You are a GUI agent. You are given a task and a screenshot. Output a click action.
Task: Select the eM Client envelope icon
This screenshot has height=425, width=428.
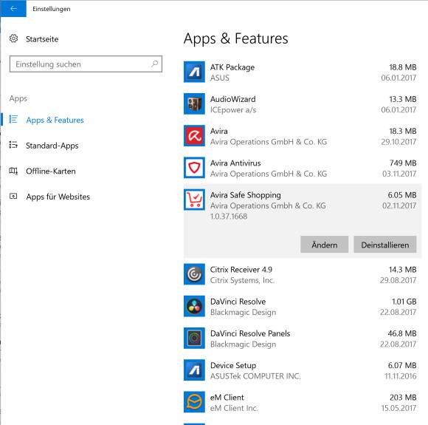[194, 402]
